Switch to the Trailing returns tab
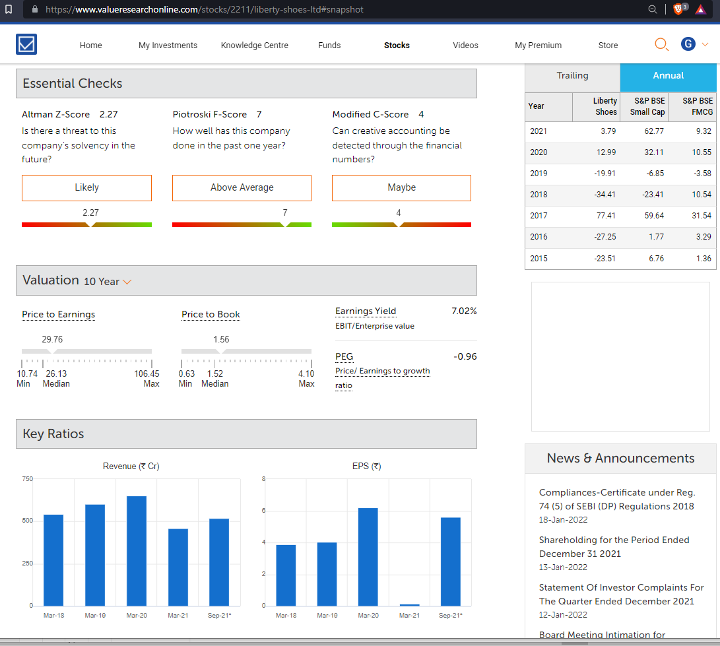 pos(572,76)
